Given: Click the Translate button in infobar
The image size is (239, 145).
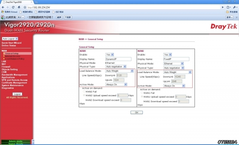Looking at the screenshot, I should 59,18.
